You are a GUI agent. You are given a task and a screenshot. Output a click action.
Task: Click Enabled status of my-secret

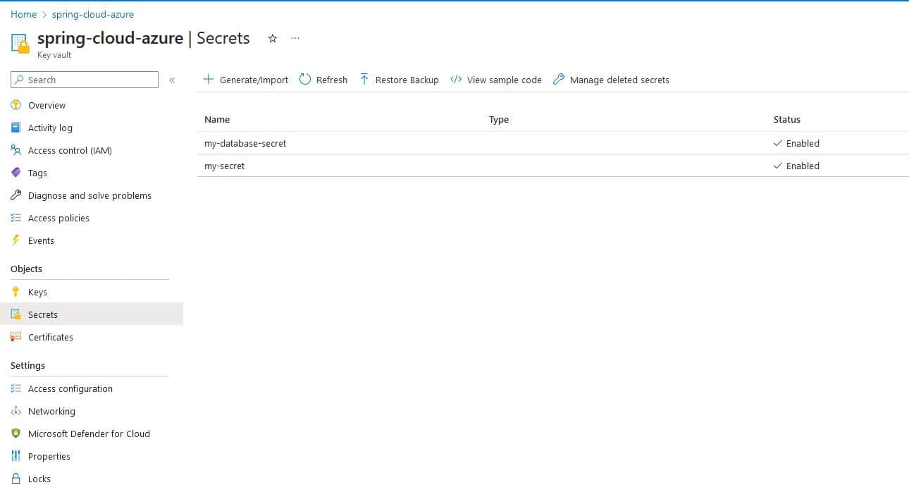796,166
